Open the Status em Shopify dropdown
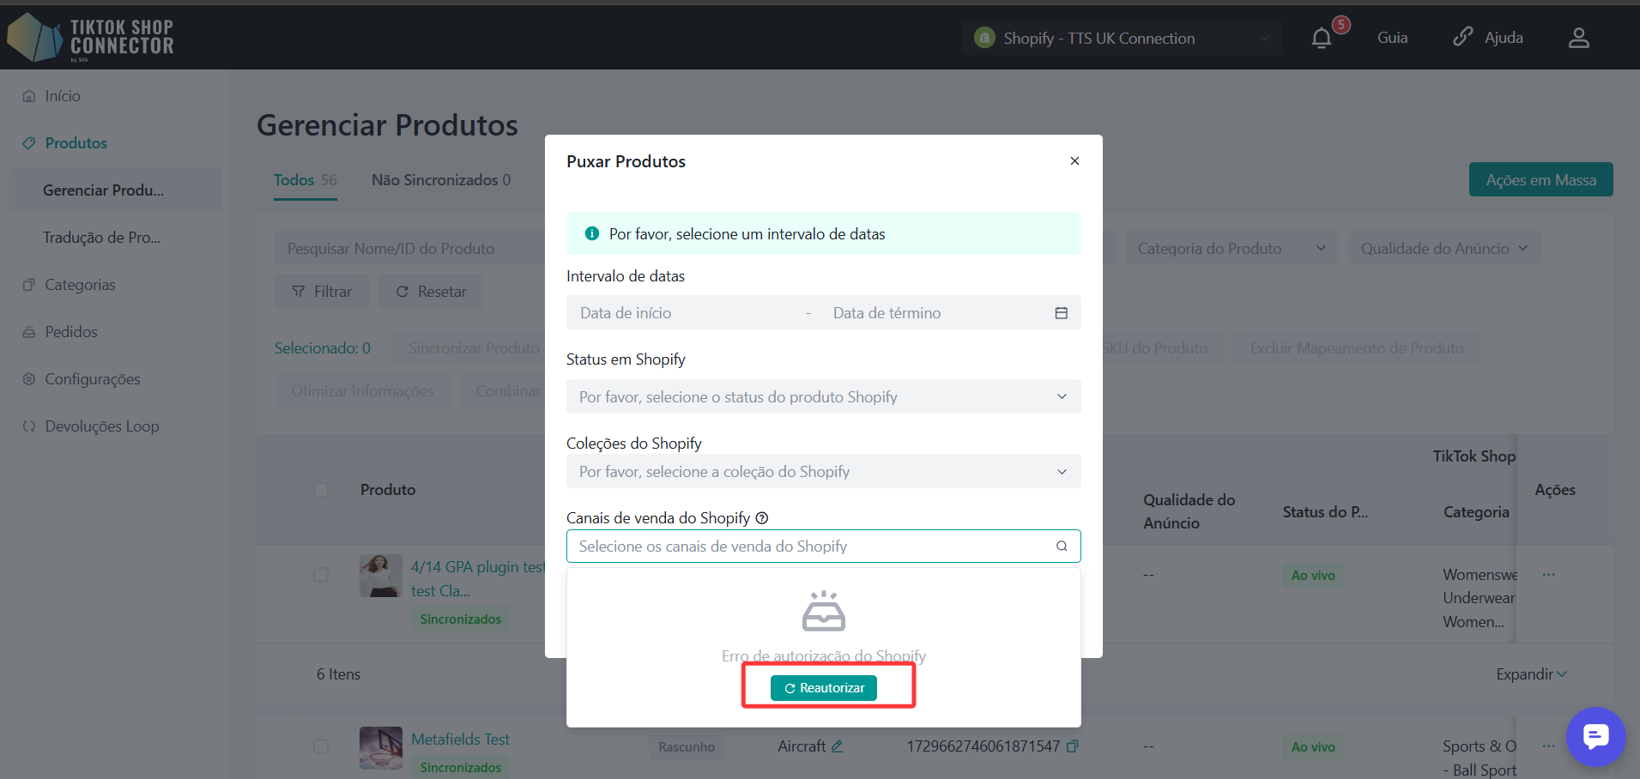Screen dimensions: 1640x779 point(823,397)
